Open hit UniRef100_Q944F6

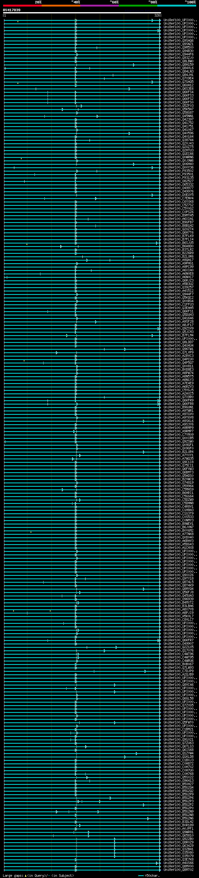[x=178, y=55]
